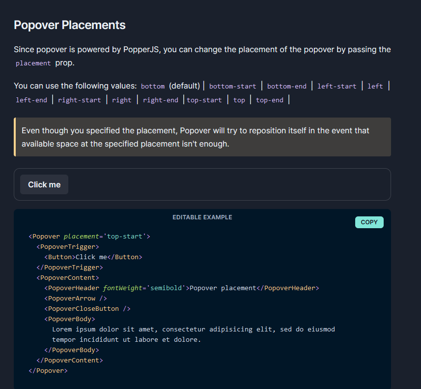
Task: Click the right placement value
Action: click(x=121, y=100)
